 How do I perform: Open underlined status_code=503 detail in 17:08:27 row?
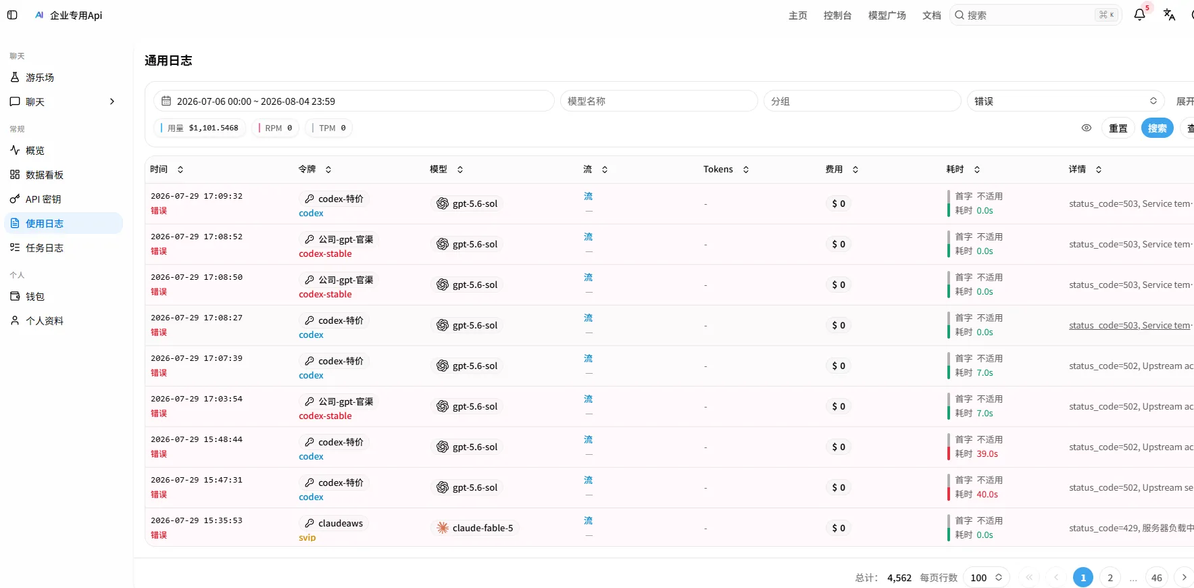pos(1130,325)
